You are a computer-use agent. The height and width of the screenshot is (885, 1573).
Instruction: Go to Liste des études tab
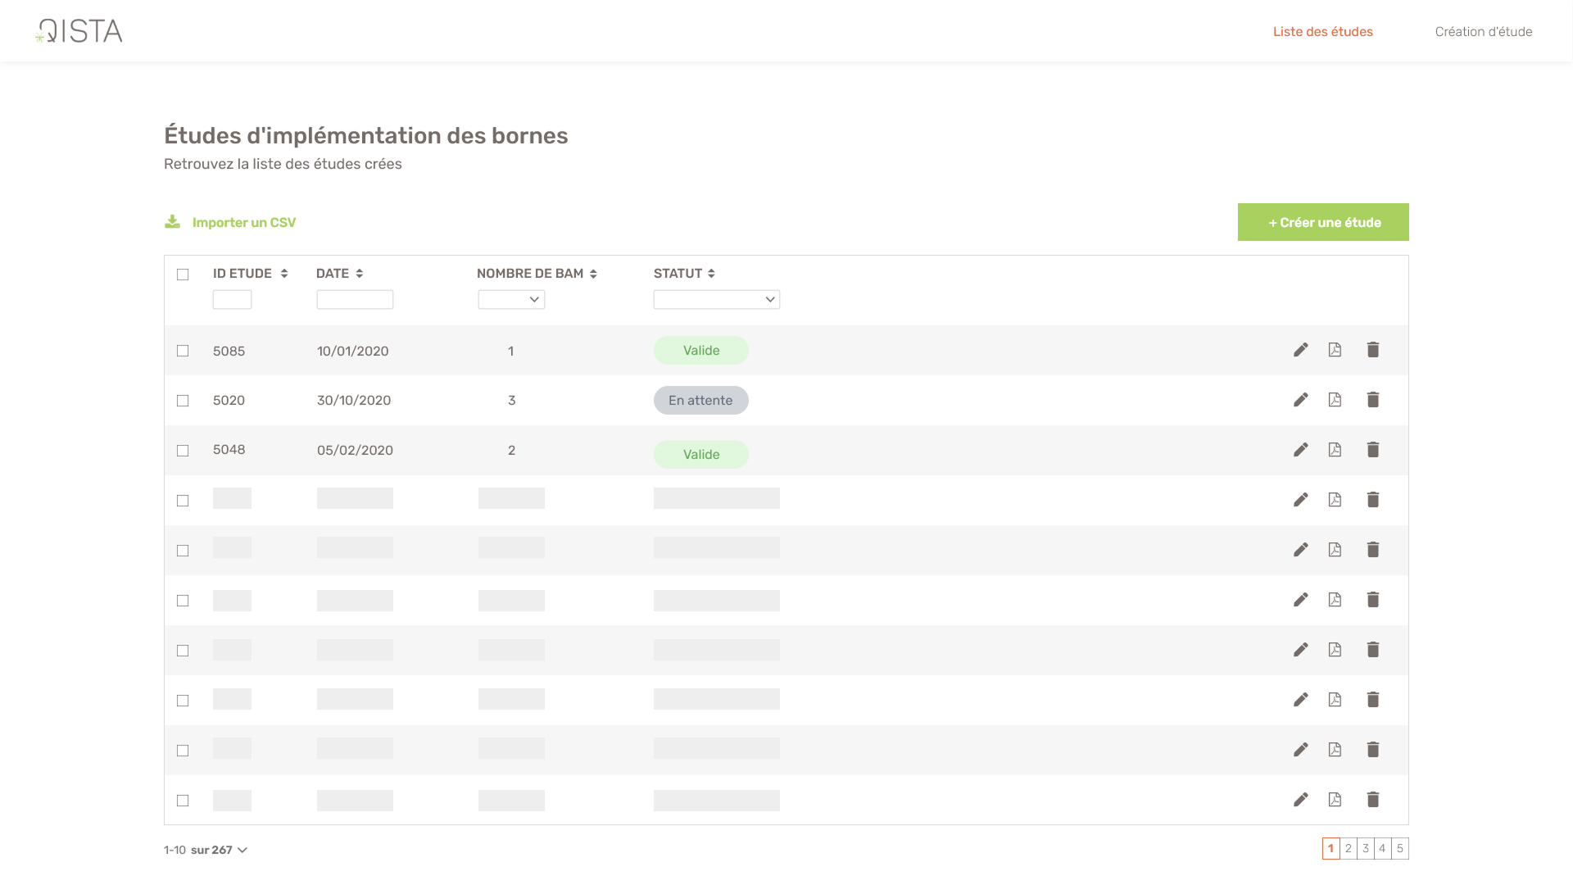pos(1322,32)
